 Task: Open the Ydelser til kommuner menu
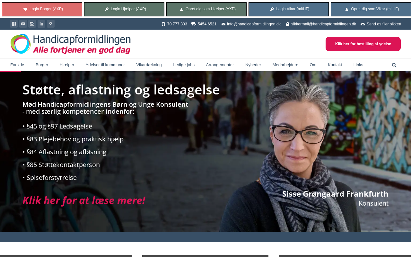click(x=105, y=65)
